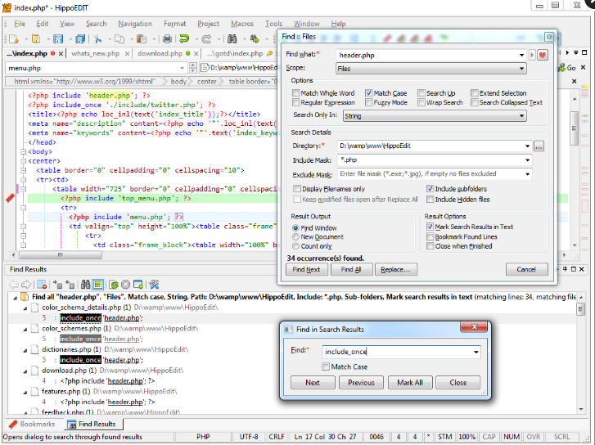Screen dimensions: 595x445
Task: Click the editor vertical scrollbar thumb
Action: pos(574,128)
